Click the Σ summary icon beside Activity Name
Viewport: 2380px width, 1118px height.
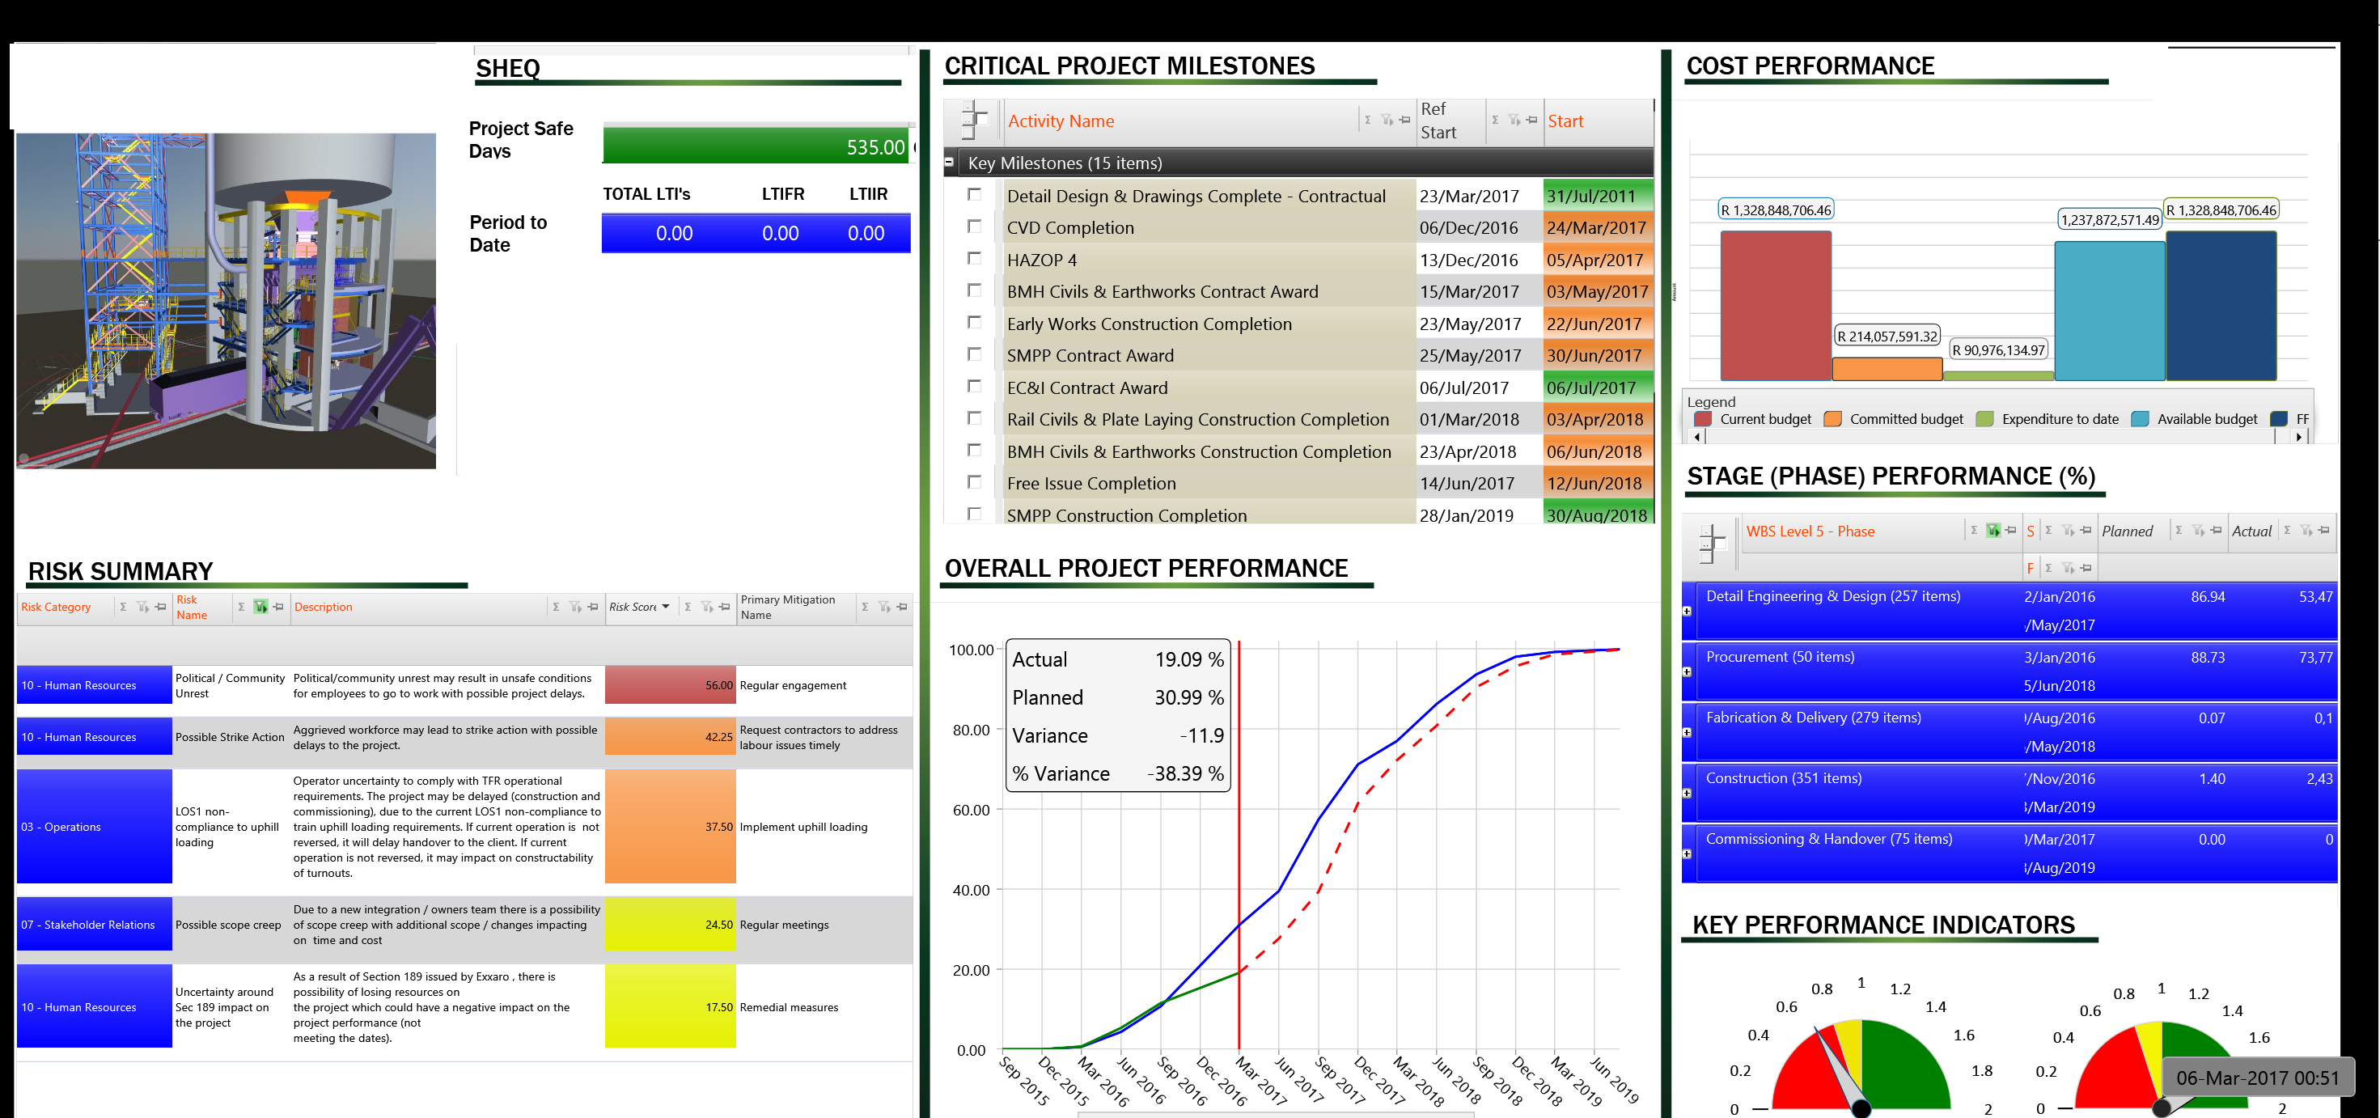point(1367,119)
